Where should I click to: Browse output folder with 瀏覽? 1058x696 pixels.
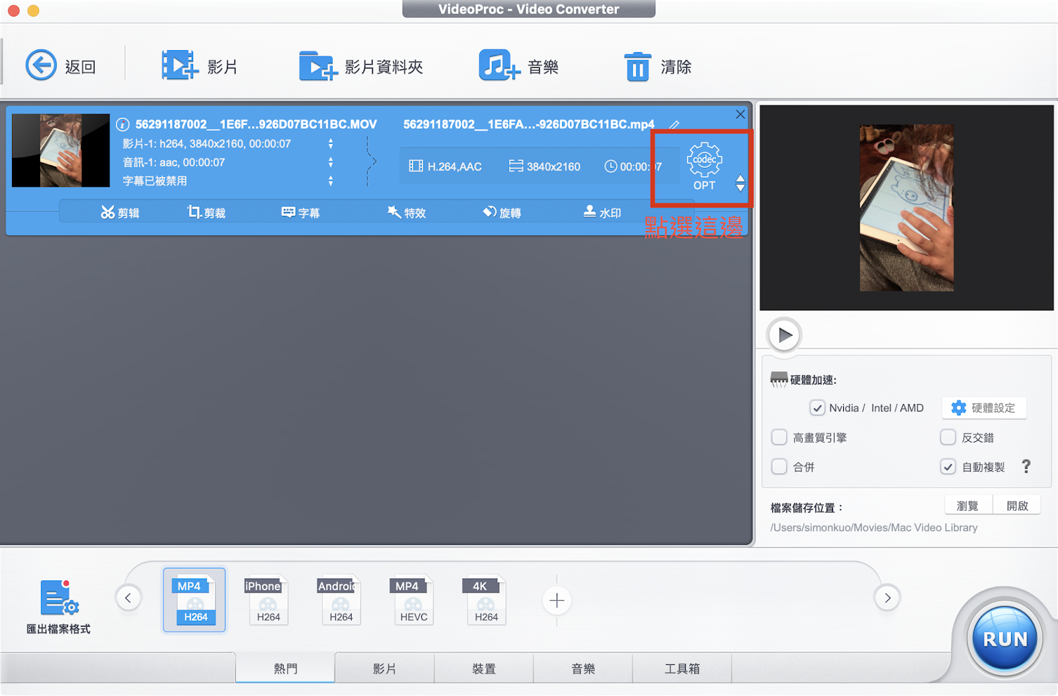point(968,505)
